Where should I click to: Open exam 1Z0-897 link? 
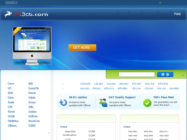point(99,84)
